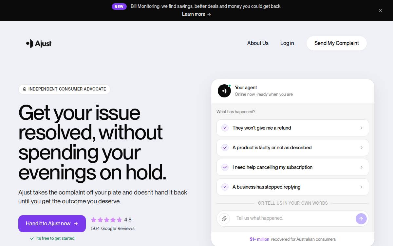Viewport: 393px width, 246px height.
Task: Click the star rating icons
Action: [106, 220]
